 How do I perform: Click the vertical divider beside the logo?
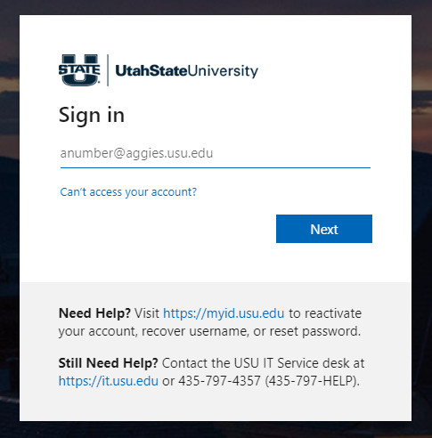(108, 70)
